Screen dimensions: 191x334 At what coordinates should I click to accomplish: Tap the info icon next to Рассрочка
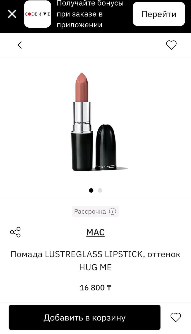click(x=112, y=212)
